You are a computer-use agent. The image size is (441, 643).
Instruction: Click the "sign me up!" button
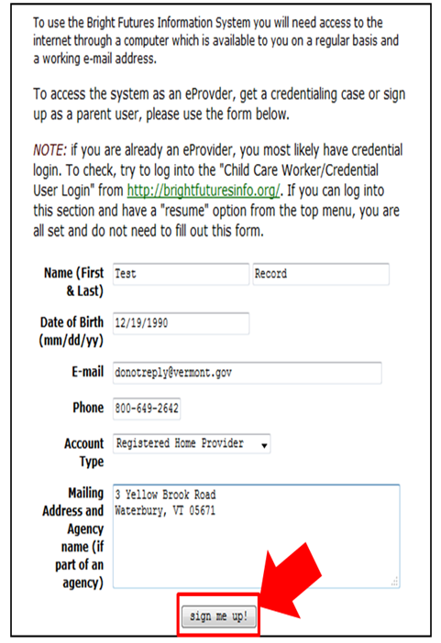tap(219, 616)
